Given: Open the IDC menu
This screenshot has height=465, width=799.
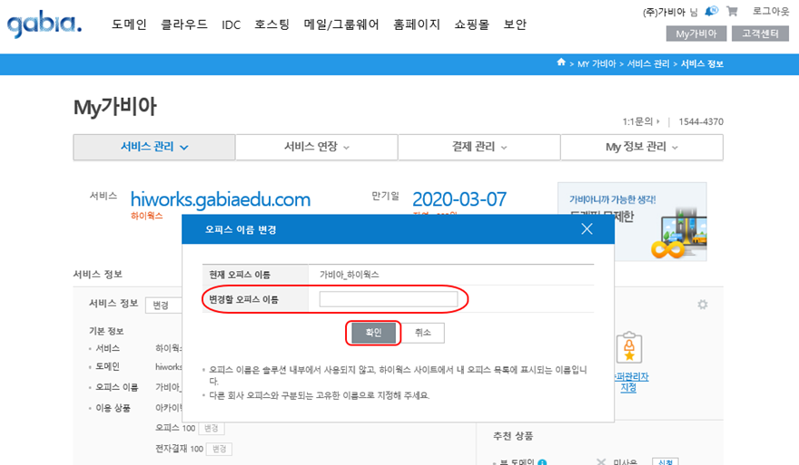Looking at the screenshot, I should click(x=231, y=25).
